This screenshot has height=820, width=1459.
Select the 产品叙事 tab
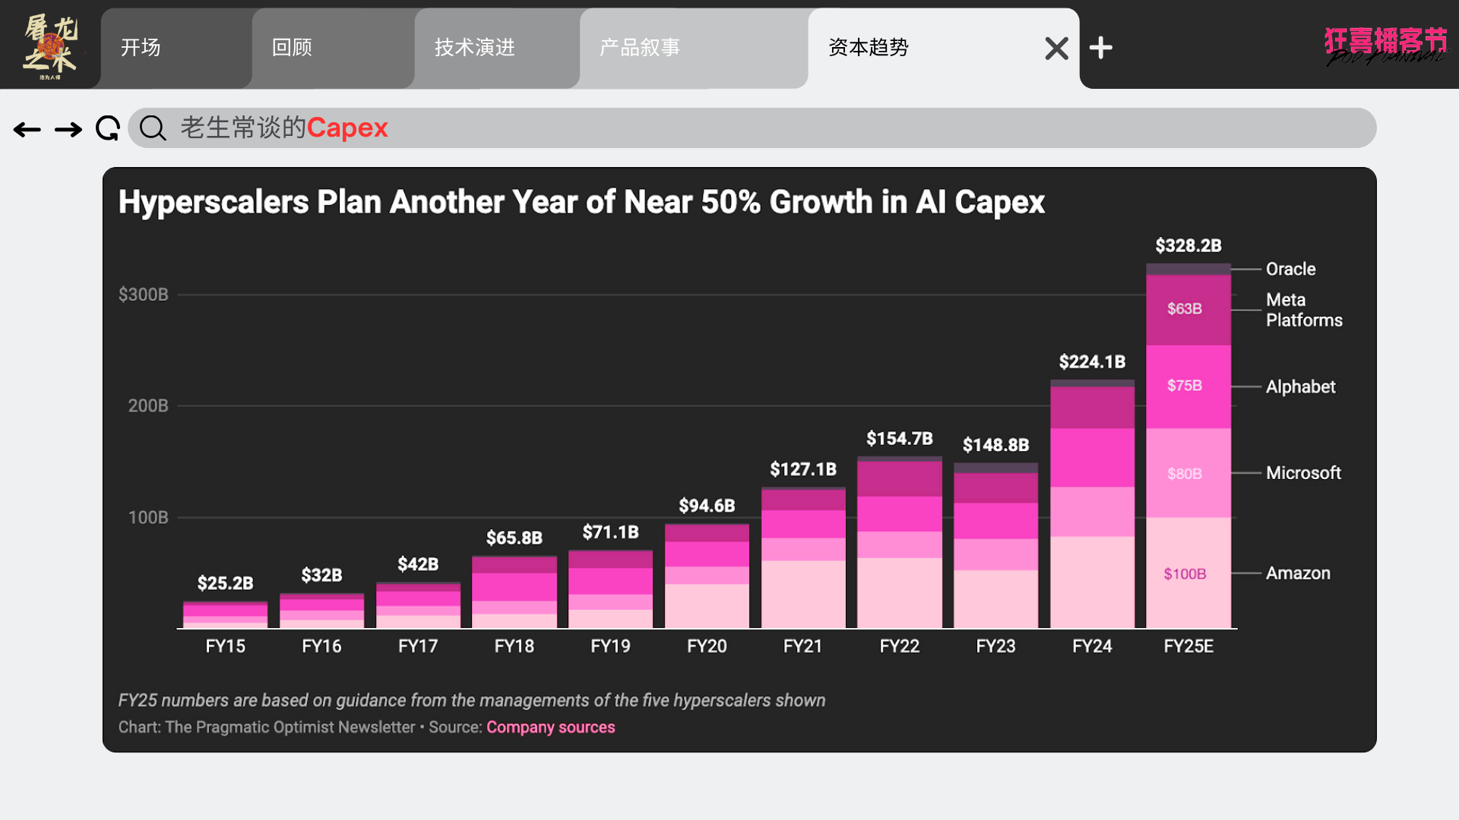pyautogui.click(x=640, y=48)
